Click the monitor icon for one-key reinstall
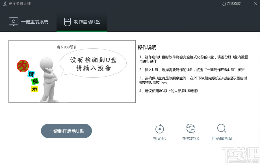260x163 pixels. point(14,22)
